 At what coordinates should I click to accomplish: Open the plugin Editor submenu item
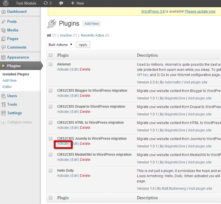[7, 87]
